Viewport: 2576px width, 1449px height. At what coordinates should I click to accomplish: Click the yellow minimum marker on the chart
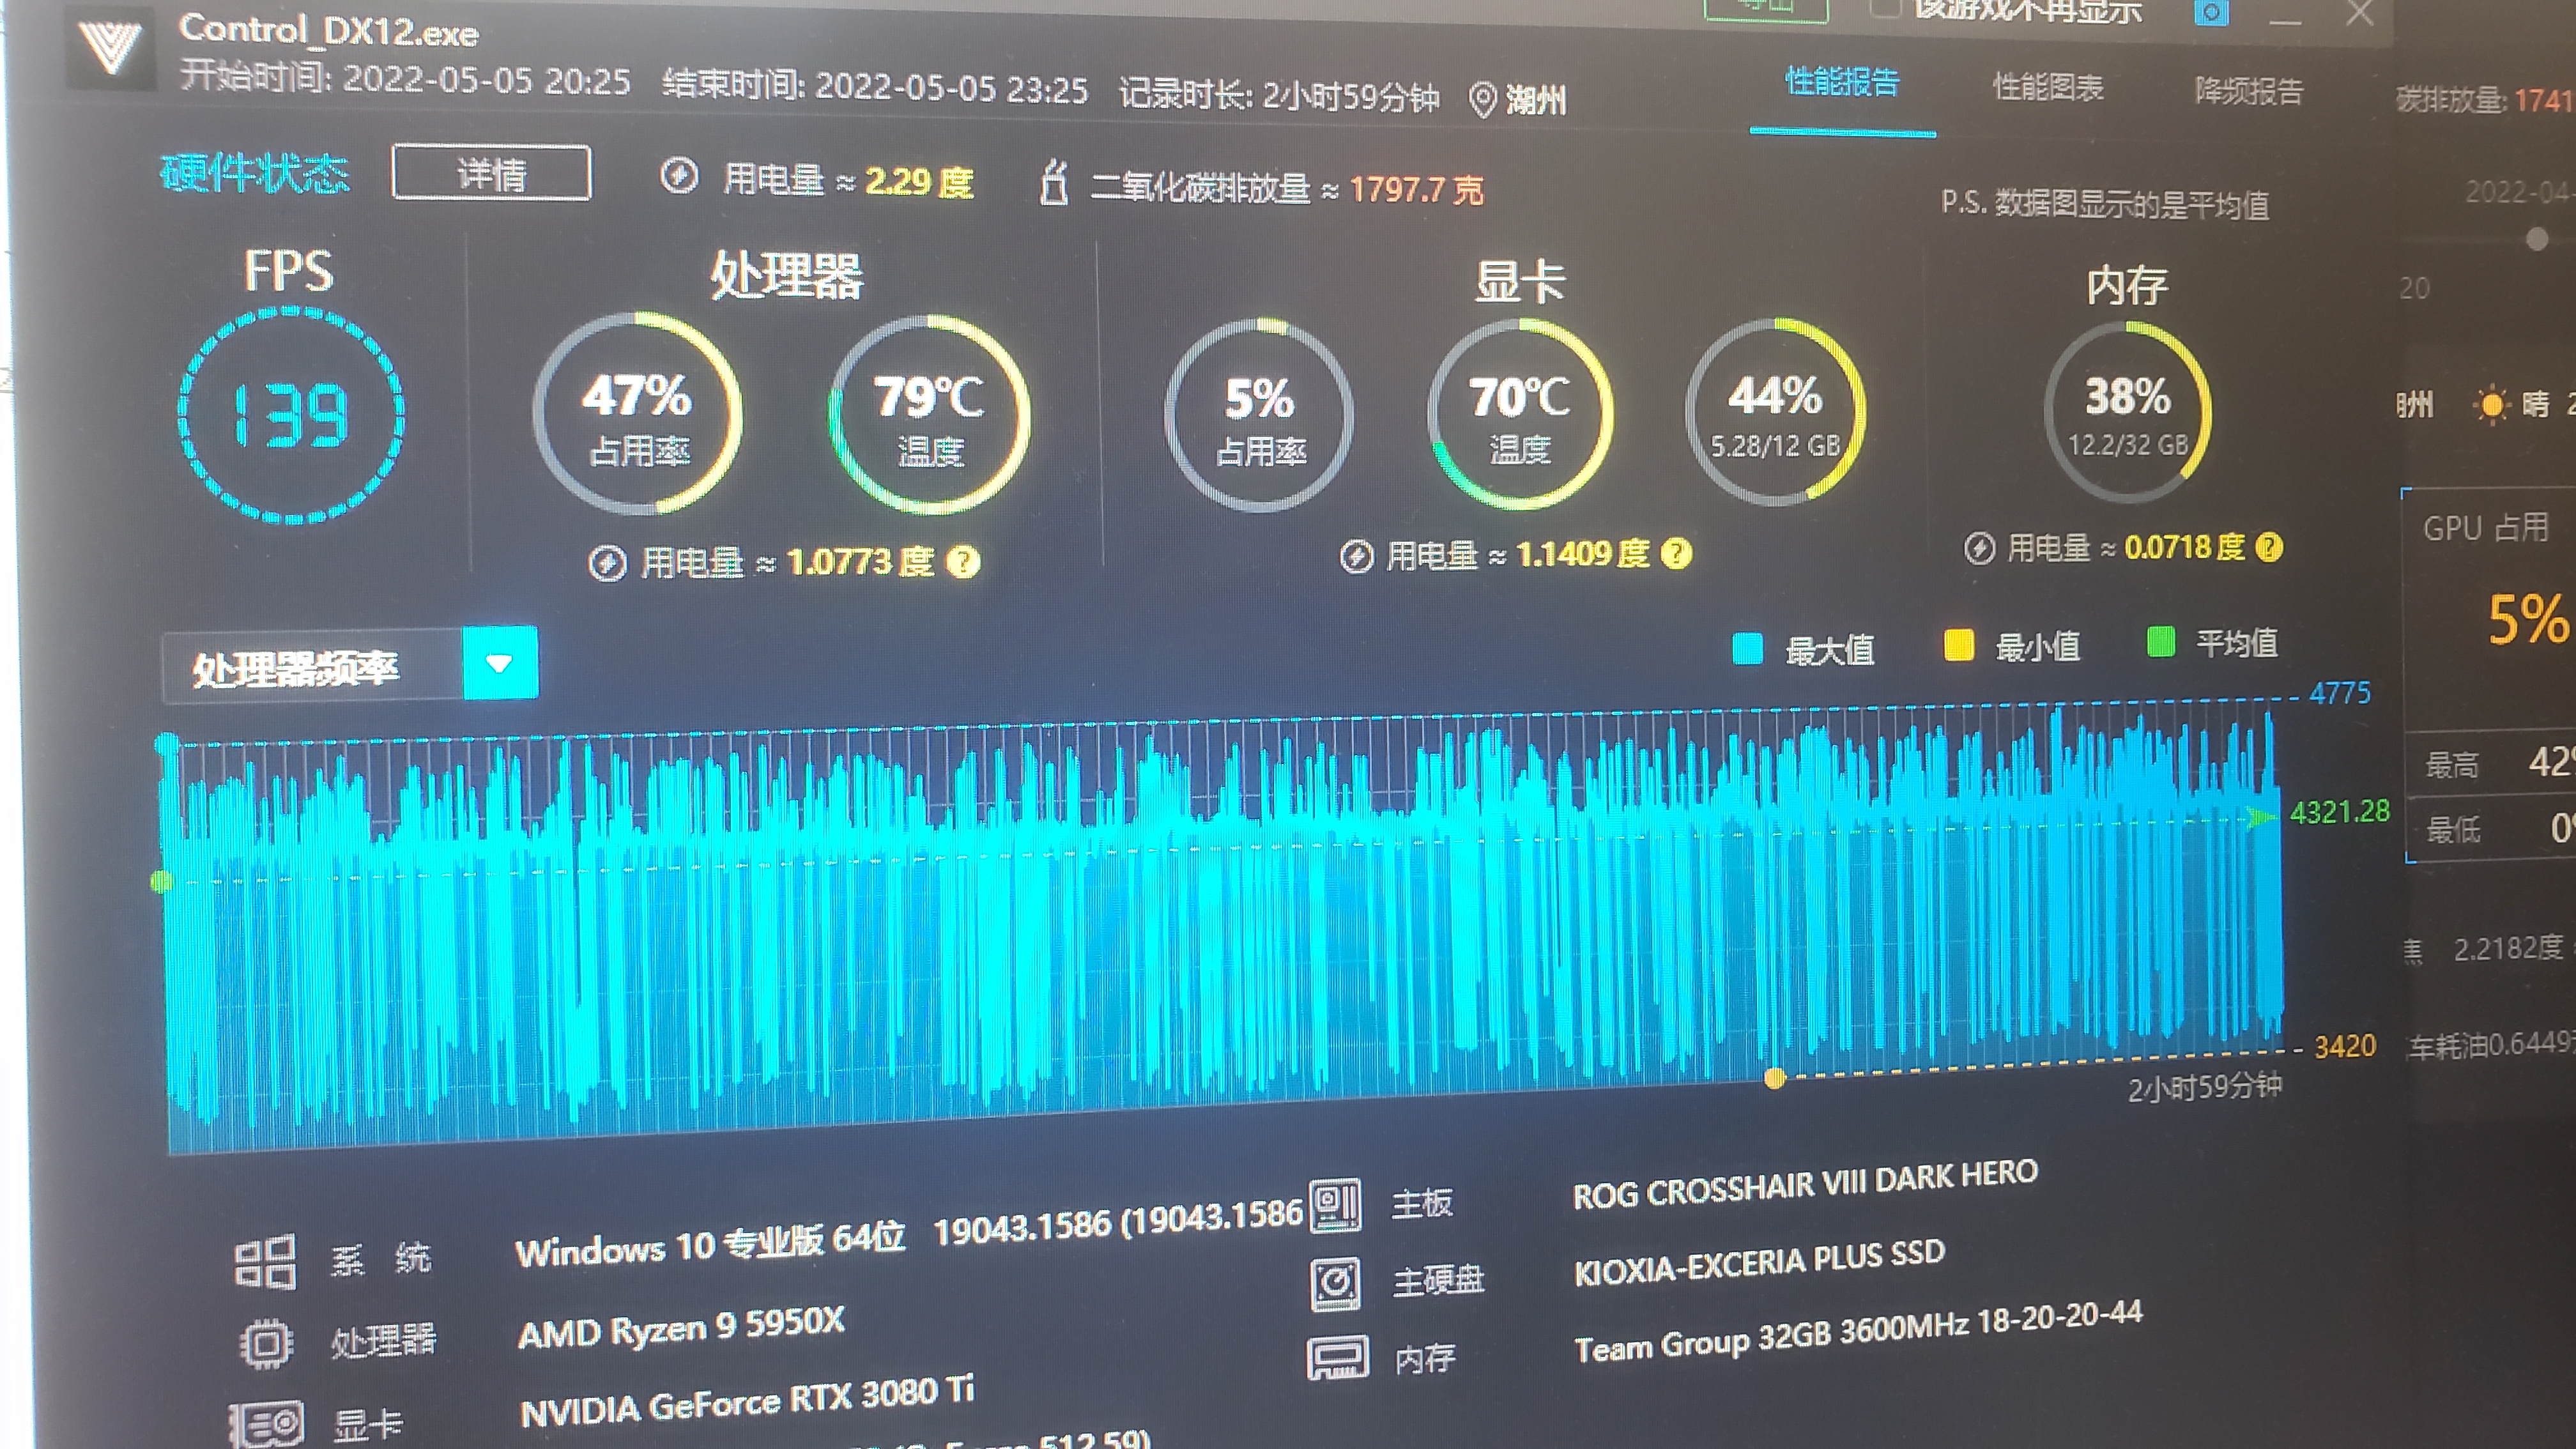pos(1775,1078)
